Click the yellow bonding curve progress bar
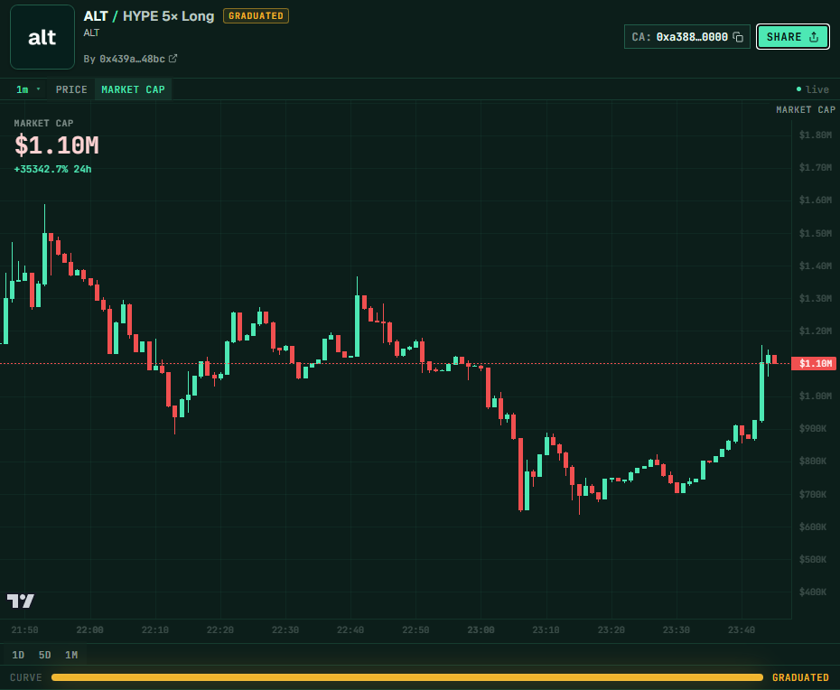The width and height of the screenshot is (840, 690). pos(407,677)
